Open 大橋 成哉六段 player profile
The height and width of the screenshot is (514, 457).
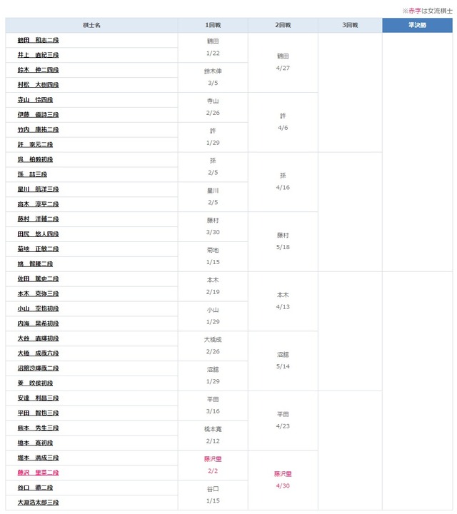pos(38,353)
